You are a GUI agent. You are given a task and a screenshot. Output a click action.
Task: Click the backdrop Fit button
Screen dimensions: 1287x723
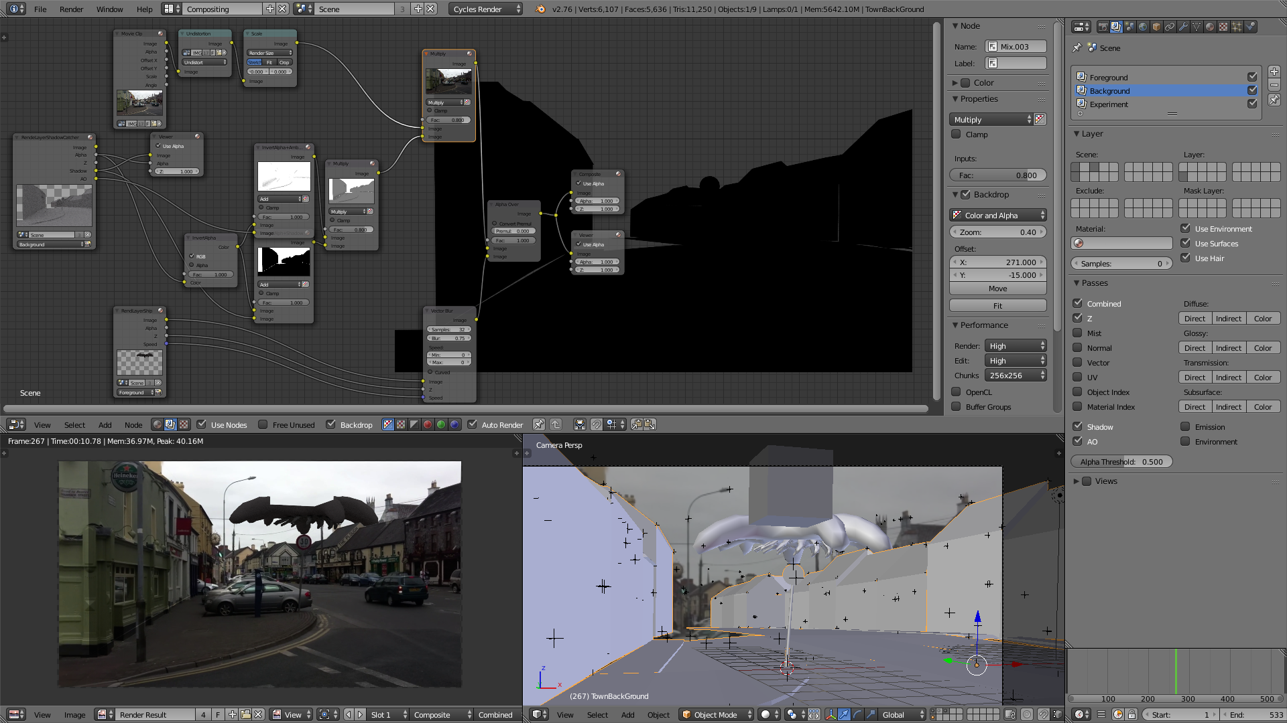997,305
